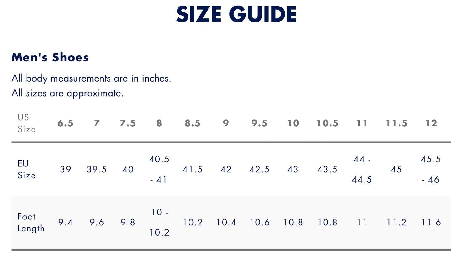This screenshot has width=451, height=255.
Task: Click the SIZE GUIDE heading
Action: (236, 14)
